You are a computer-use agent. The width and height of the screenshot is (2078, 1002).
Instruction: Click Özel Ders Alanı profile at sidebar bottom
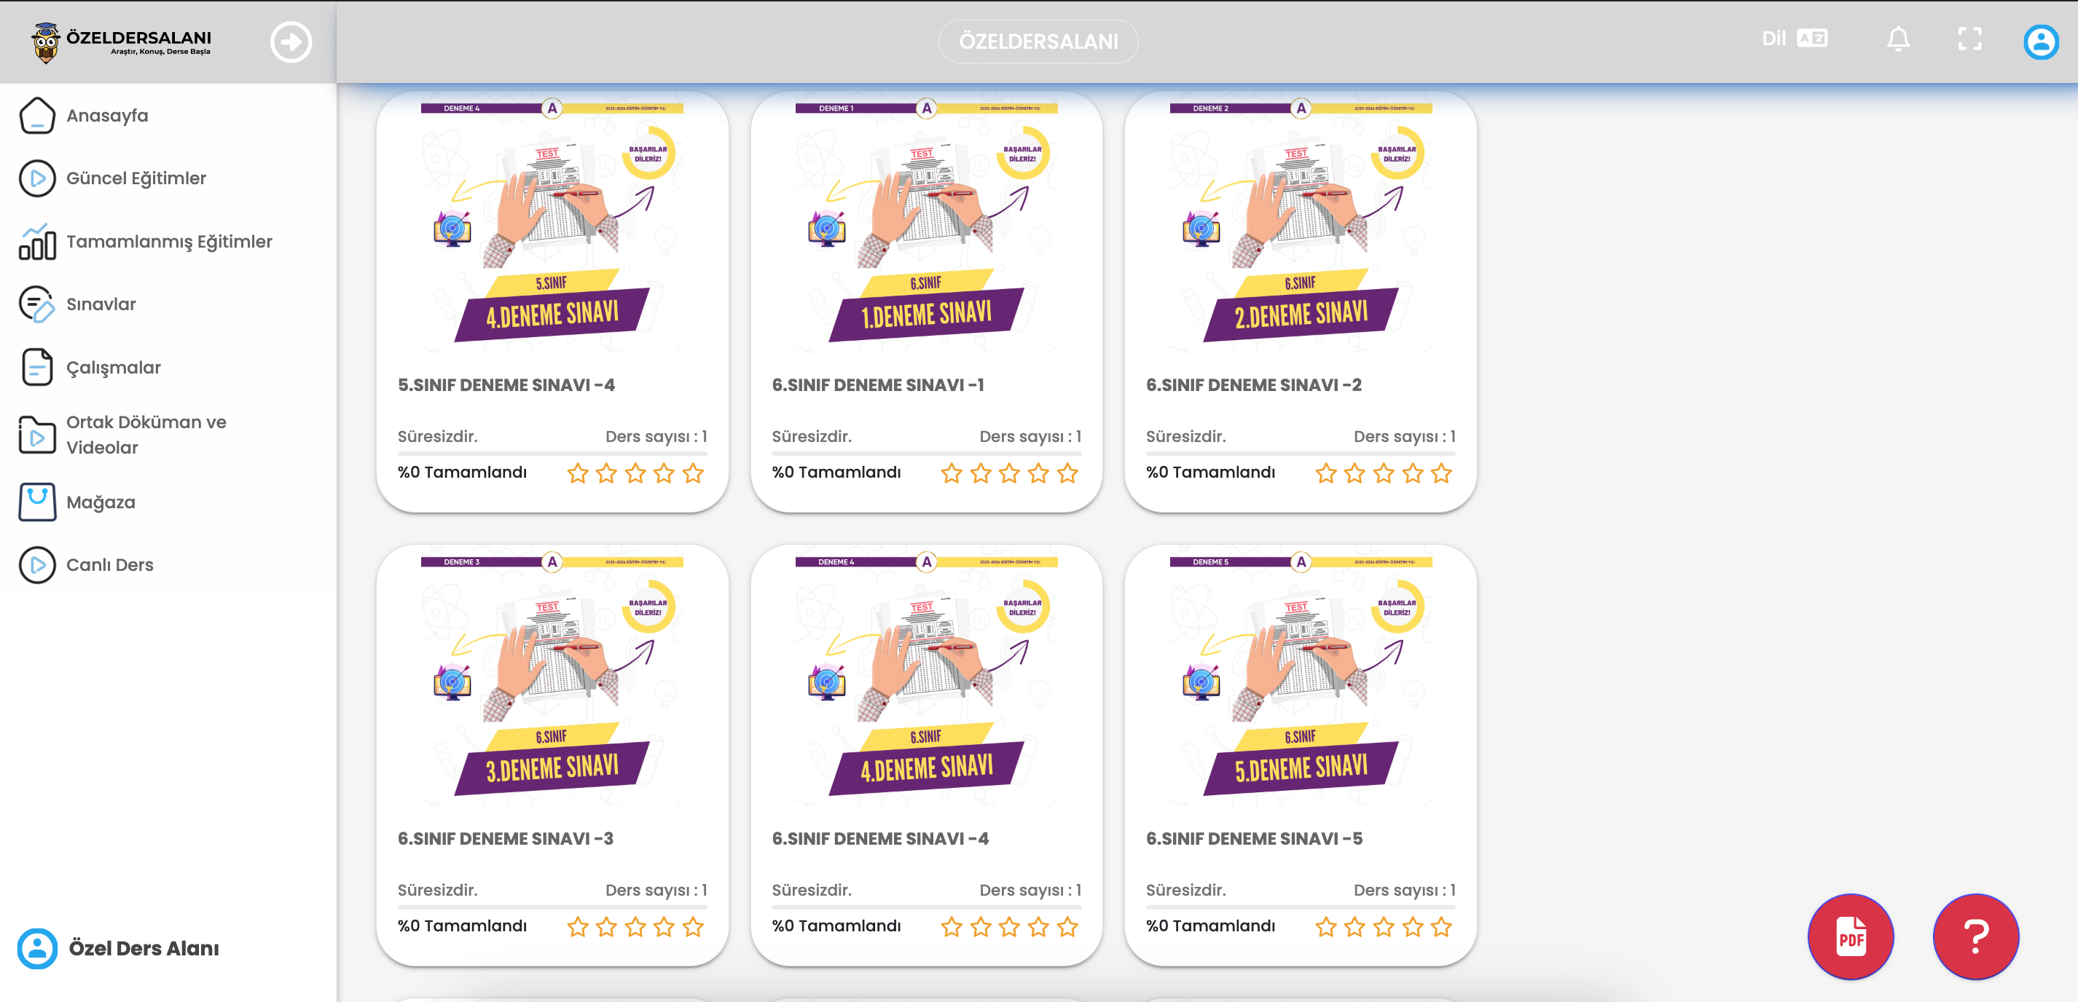[x=119, y=948]
